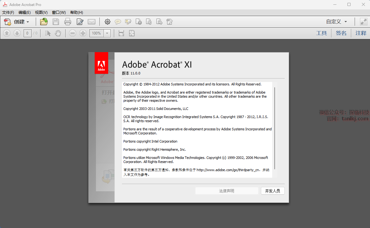Click the Delete Page icon
Screen dimensions: 370x228
(x=139, y=22)
